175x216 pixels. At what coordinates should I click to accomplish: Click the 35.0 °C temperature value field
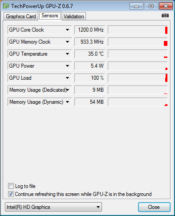90,54
